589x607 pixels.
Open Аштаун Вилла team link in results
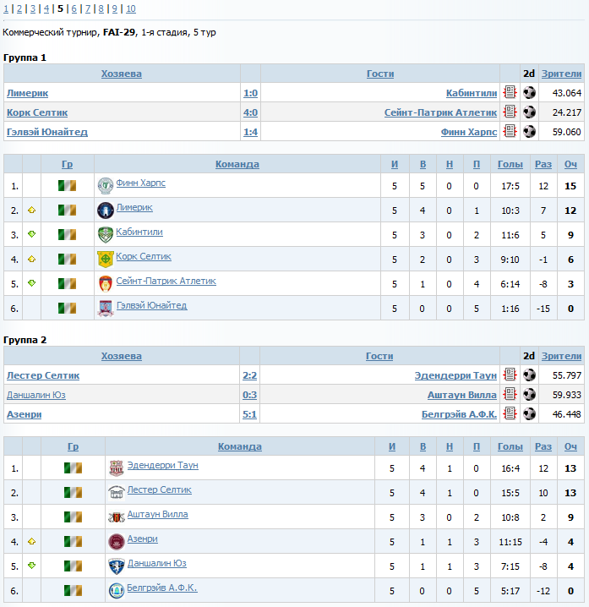click(461, 395)
